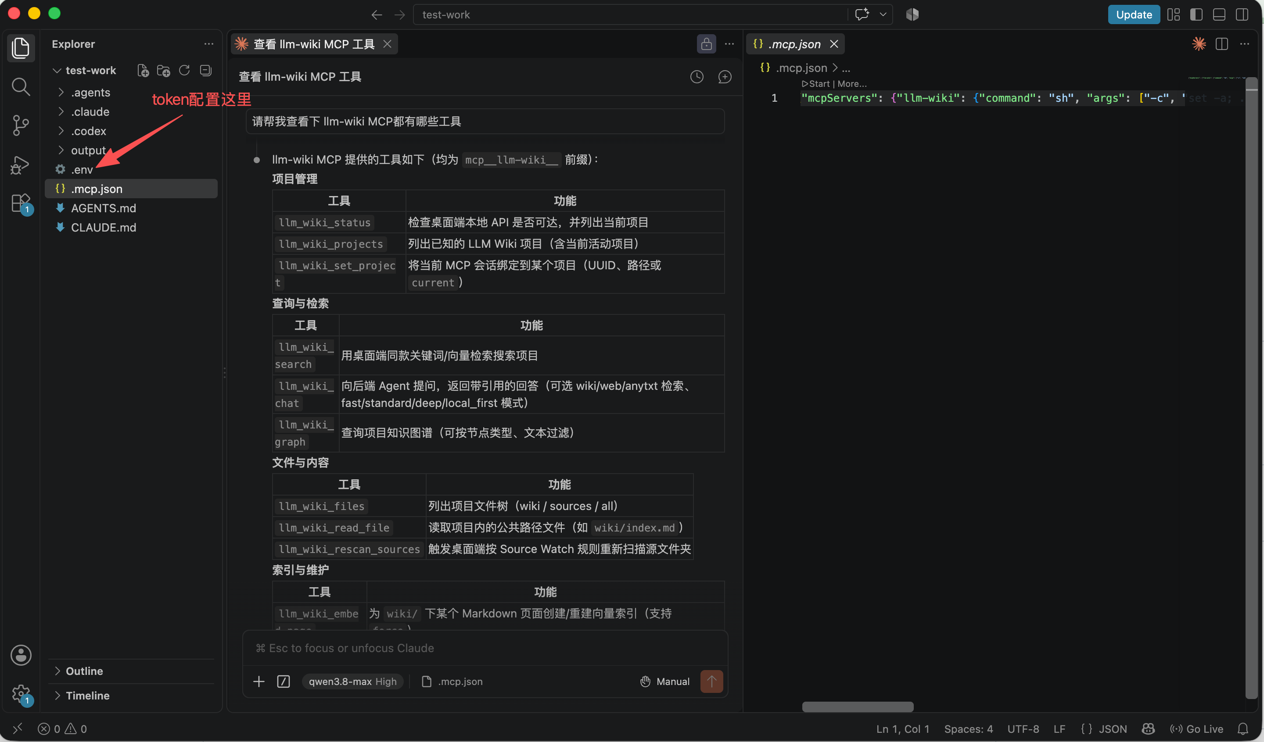Open chat dropdown arrow in title bar
The height and width of the screenshot is (742, 1264).
point(883,14)
